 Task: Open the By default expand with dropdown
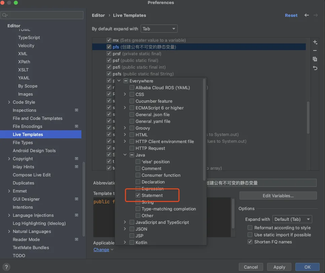click(159, 29)
